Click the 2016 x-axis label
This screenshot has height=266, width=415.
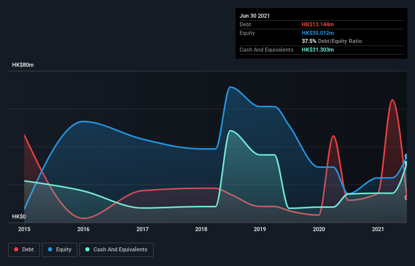click(83, 229)
